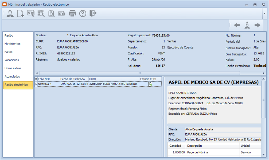This screenshot has height=160, width=269.
Task: Click the new document icon
Action: click(21, 14)
